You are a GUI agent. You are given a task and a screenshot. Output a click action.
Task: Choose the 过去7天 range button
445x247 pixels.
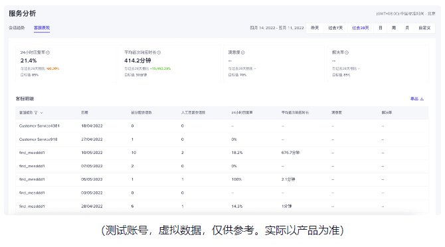pyautogui.click(x=335, y=28)
